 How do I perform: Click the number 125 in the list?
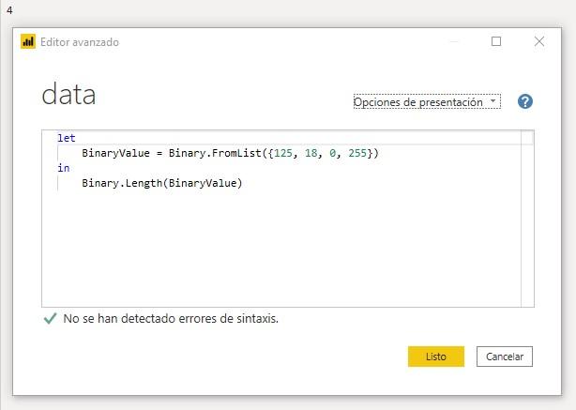288,153
